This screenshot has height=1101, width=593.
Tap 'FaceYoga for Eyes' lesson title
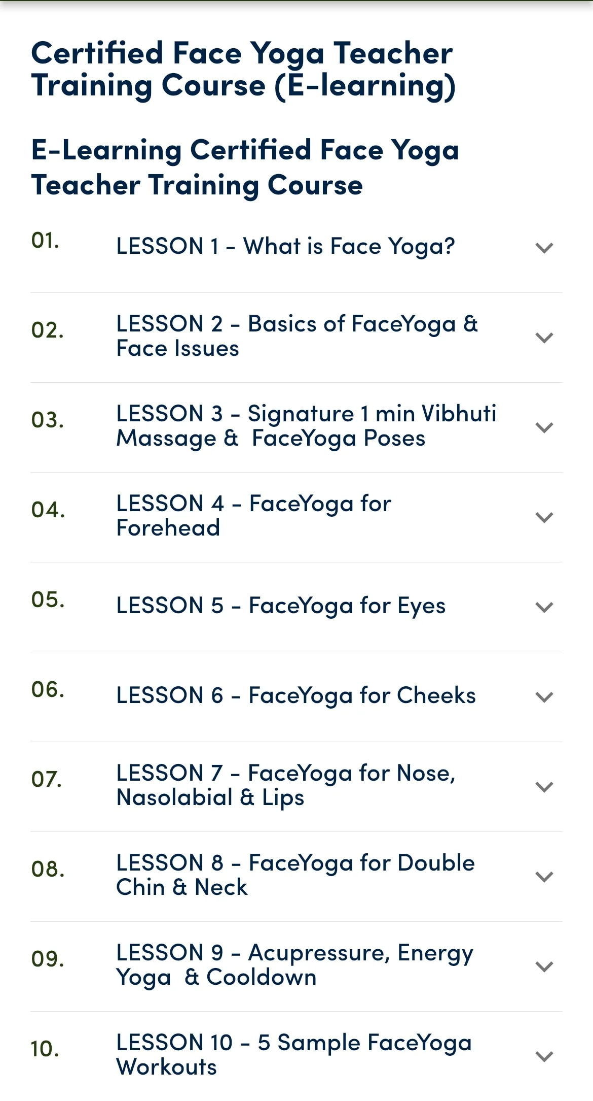281,606
